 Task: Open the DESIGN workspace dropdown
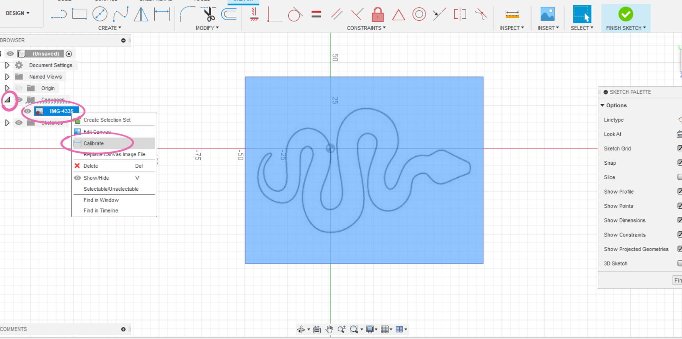tap(18, 13)
